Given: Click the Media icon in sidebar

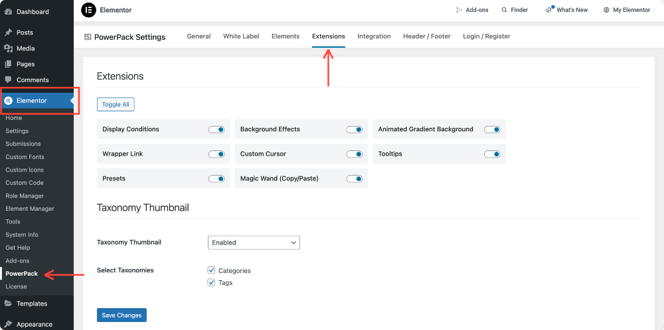Looking at the screenshot, I should pyautogui.click(x=8, y=48).
